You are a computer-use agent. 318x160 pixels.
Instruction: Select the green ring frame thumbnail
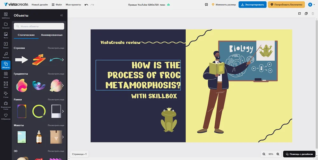tap(39, 111)
